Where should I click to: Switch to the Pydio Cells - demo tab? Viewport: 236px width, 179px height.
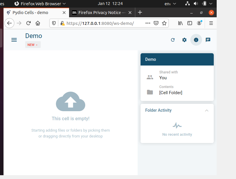(36, 13)
